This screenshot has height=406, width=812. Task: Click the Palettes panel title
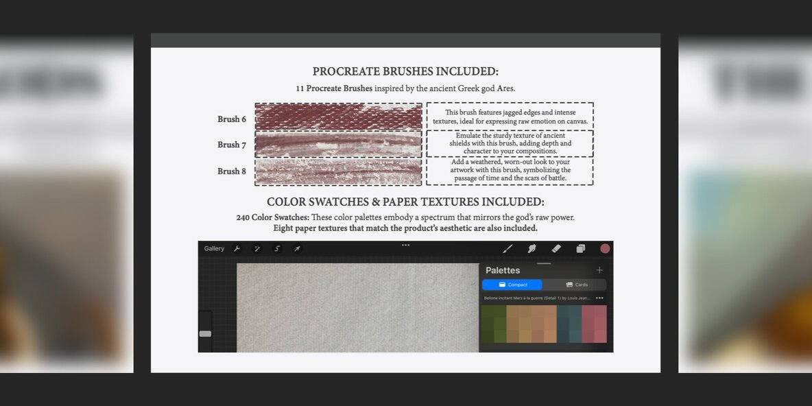(503, 270)
